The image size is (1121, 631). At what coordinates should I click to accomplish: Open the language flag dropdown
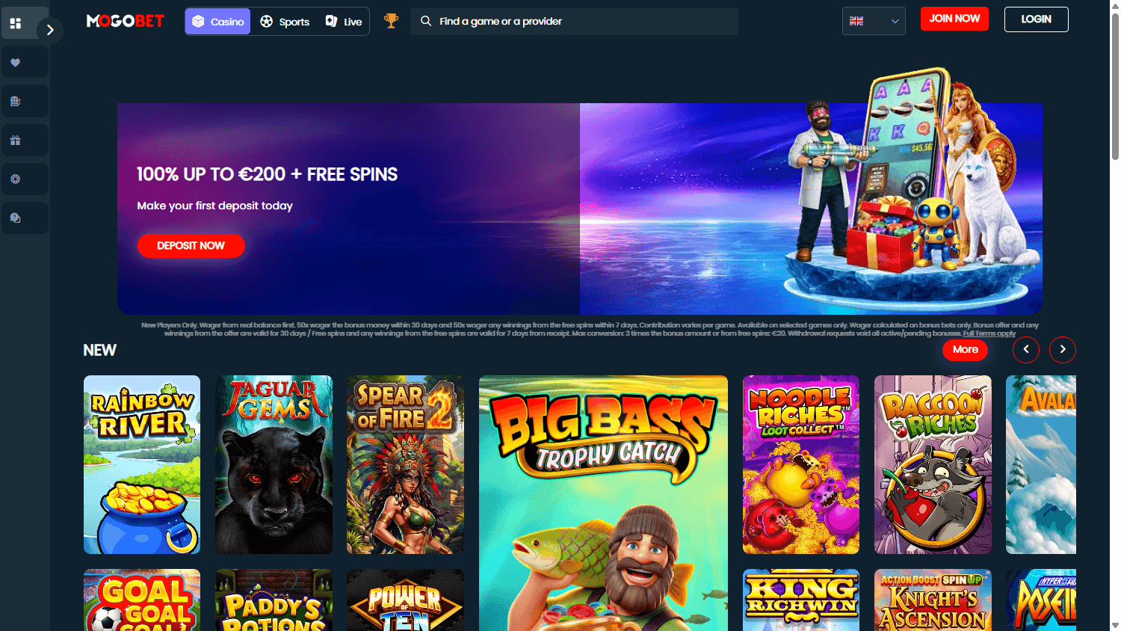873,21
